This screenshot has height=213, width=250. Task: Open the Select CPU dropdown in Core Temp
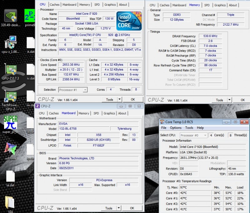pos(193,135)
